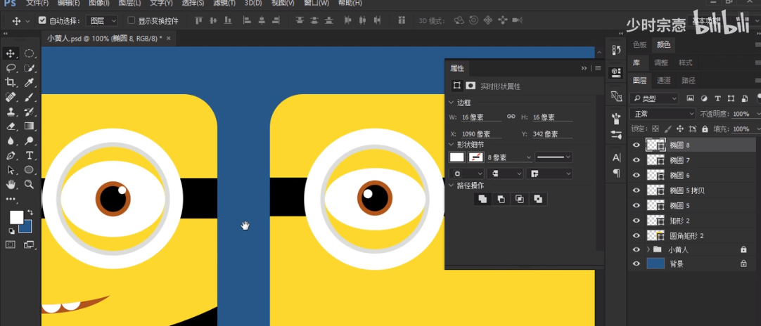Screen dimensions: 761x326
Task: Hide the 背景 layer
Action: [637, 264]
